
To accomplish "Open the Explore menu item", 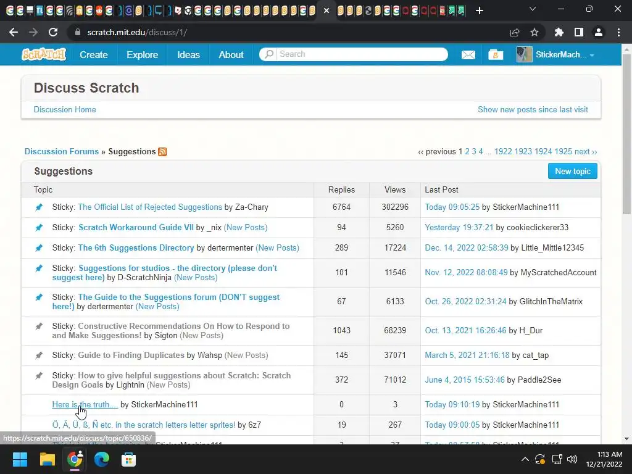I will 143,54.
